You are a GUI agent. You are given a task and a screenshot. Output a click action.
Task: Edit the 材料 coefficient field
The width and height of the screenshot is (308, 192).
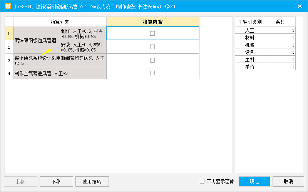pos(280,38)
